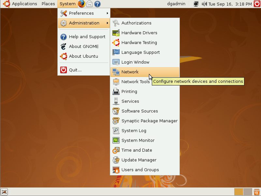Launch System Monitor
The image size is (261, 196).
point(145,141)
